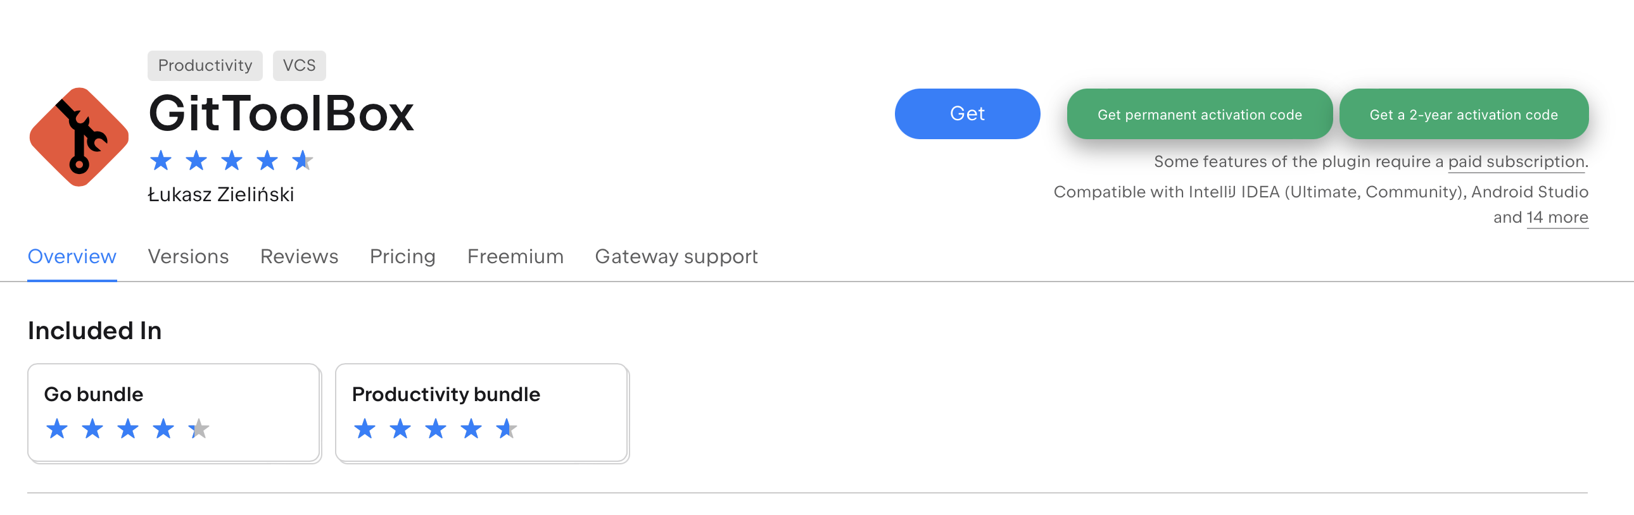Viewport: 1634px width, 515px height.
Task: Click the Productivity category tag
Action: point(205,65)
